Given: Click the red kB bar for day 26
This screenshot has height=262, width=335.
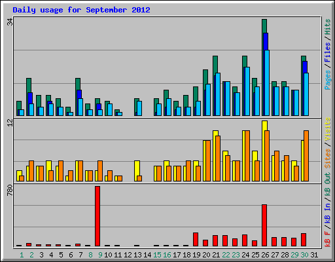Looking at the screenshot, I should click(264, 225).
